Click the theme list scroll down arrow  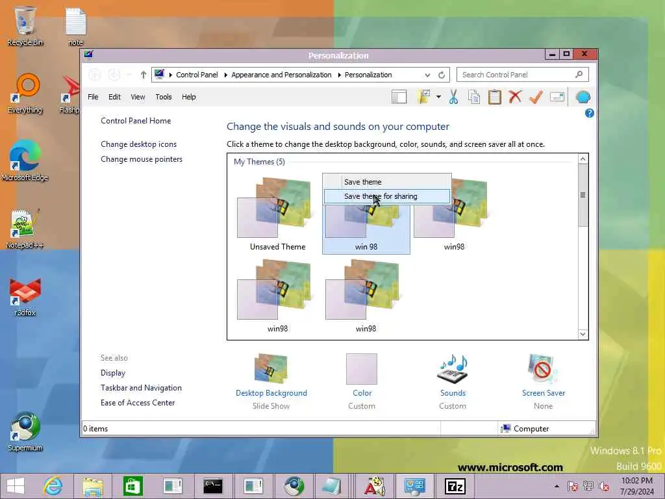pyautogui.click(x=583, y=334)
